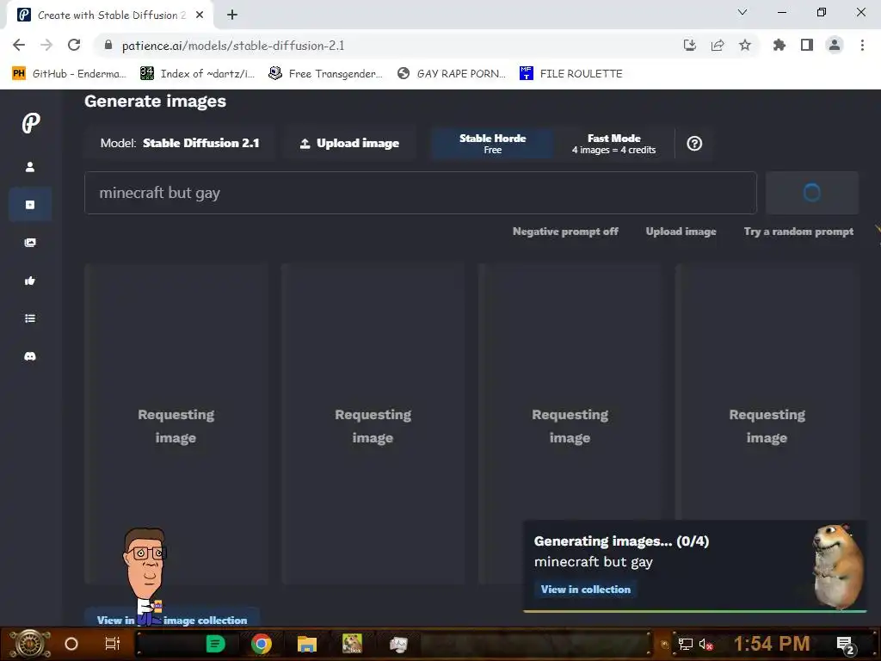
Task: Click Upload image link below prompt
Action: (681, 232)
